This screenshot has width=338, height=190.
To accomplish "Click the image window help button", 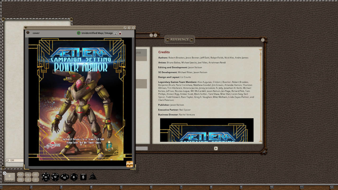I will (129, 28).
